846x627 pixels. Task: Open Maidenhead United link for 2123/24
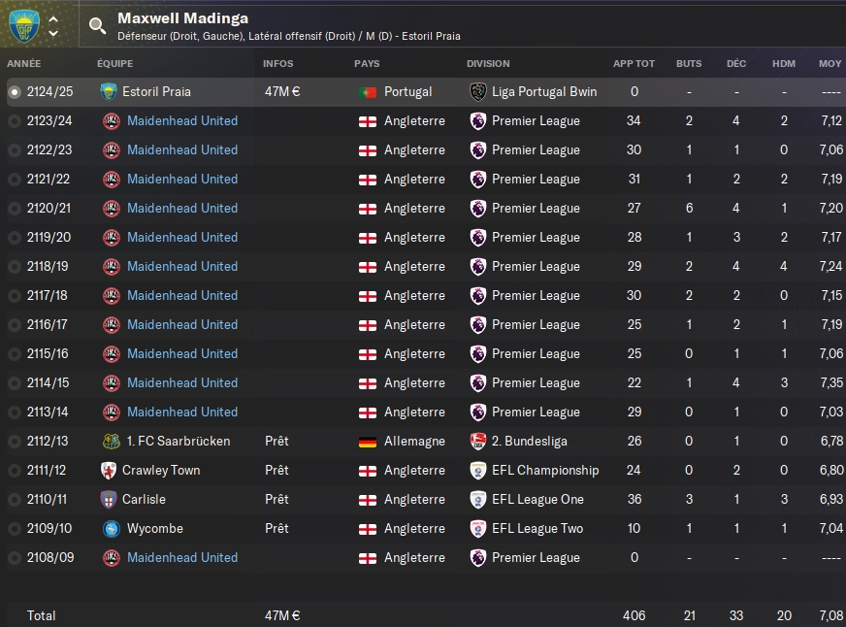pyautogui.click(x=182, y=120)
